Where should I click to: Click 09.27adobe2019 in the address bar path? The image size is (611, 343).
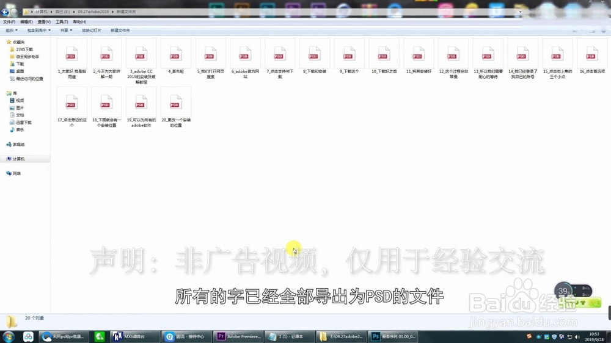click(x=93, y=12)
